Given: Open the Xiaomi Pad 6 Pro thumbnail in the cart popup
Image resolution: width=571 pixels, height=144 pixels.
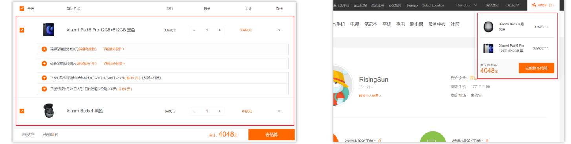Looking at the screenshot, I should 488,48.
